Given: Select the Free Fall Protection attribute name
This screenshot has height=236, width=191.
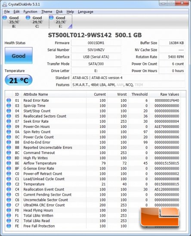Looking at the screenshot, I should pos(39,226).
